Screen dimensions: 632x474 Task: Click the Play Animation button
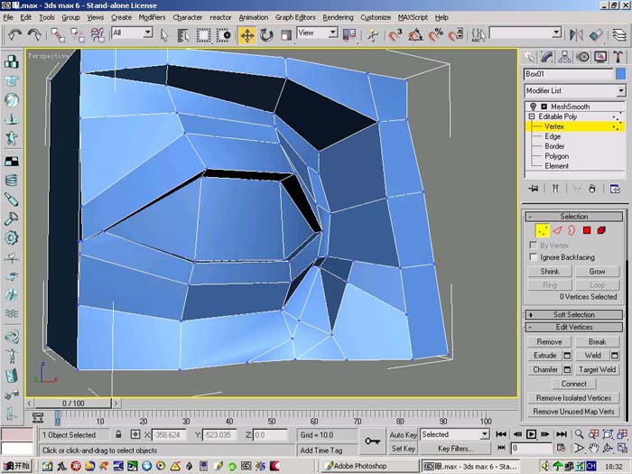531,434
